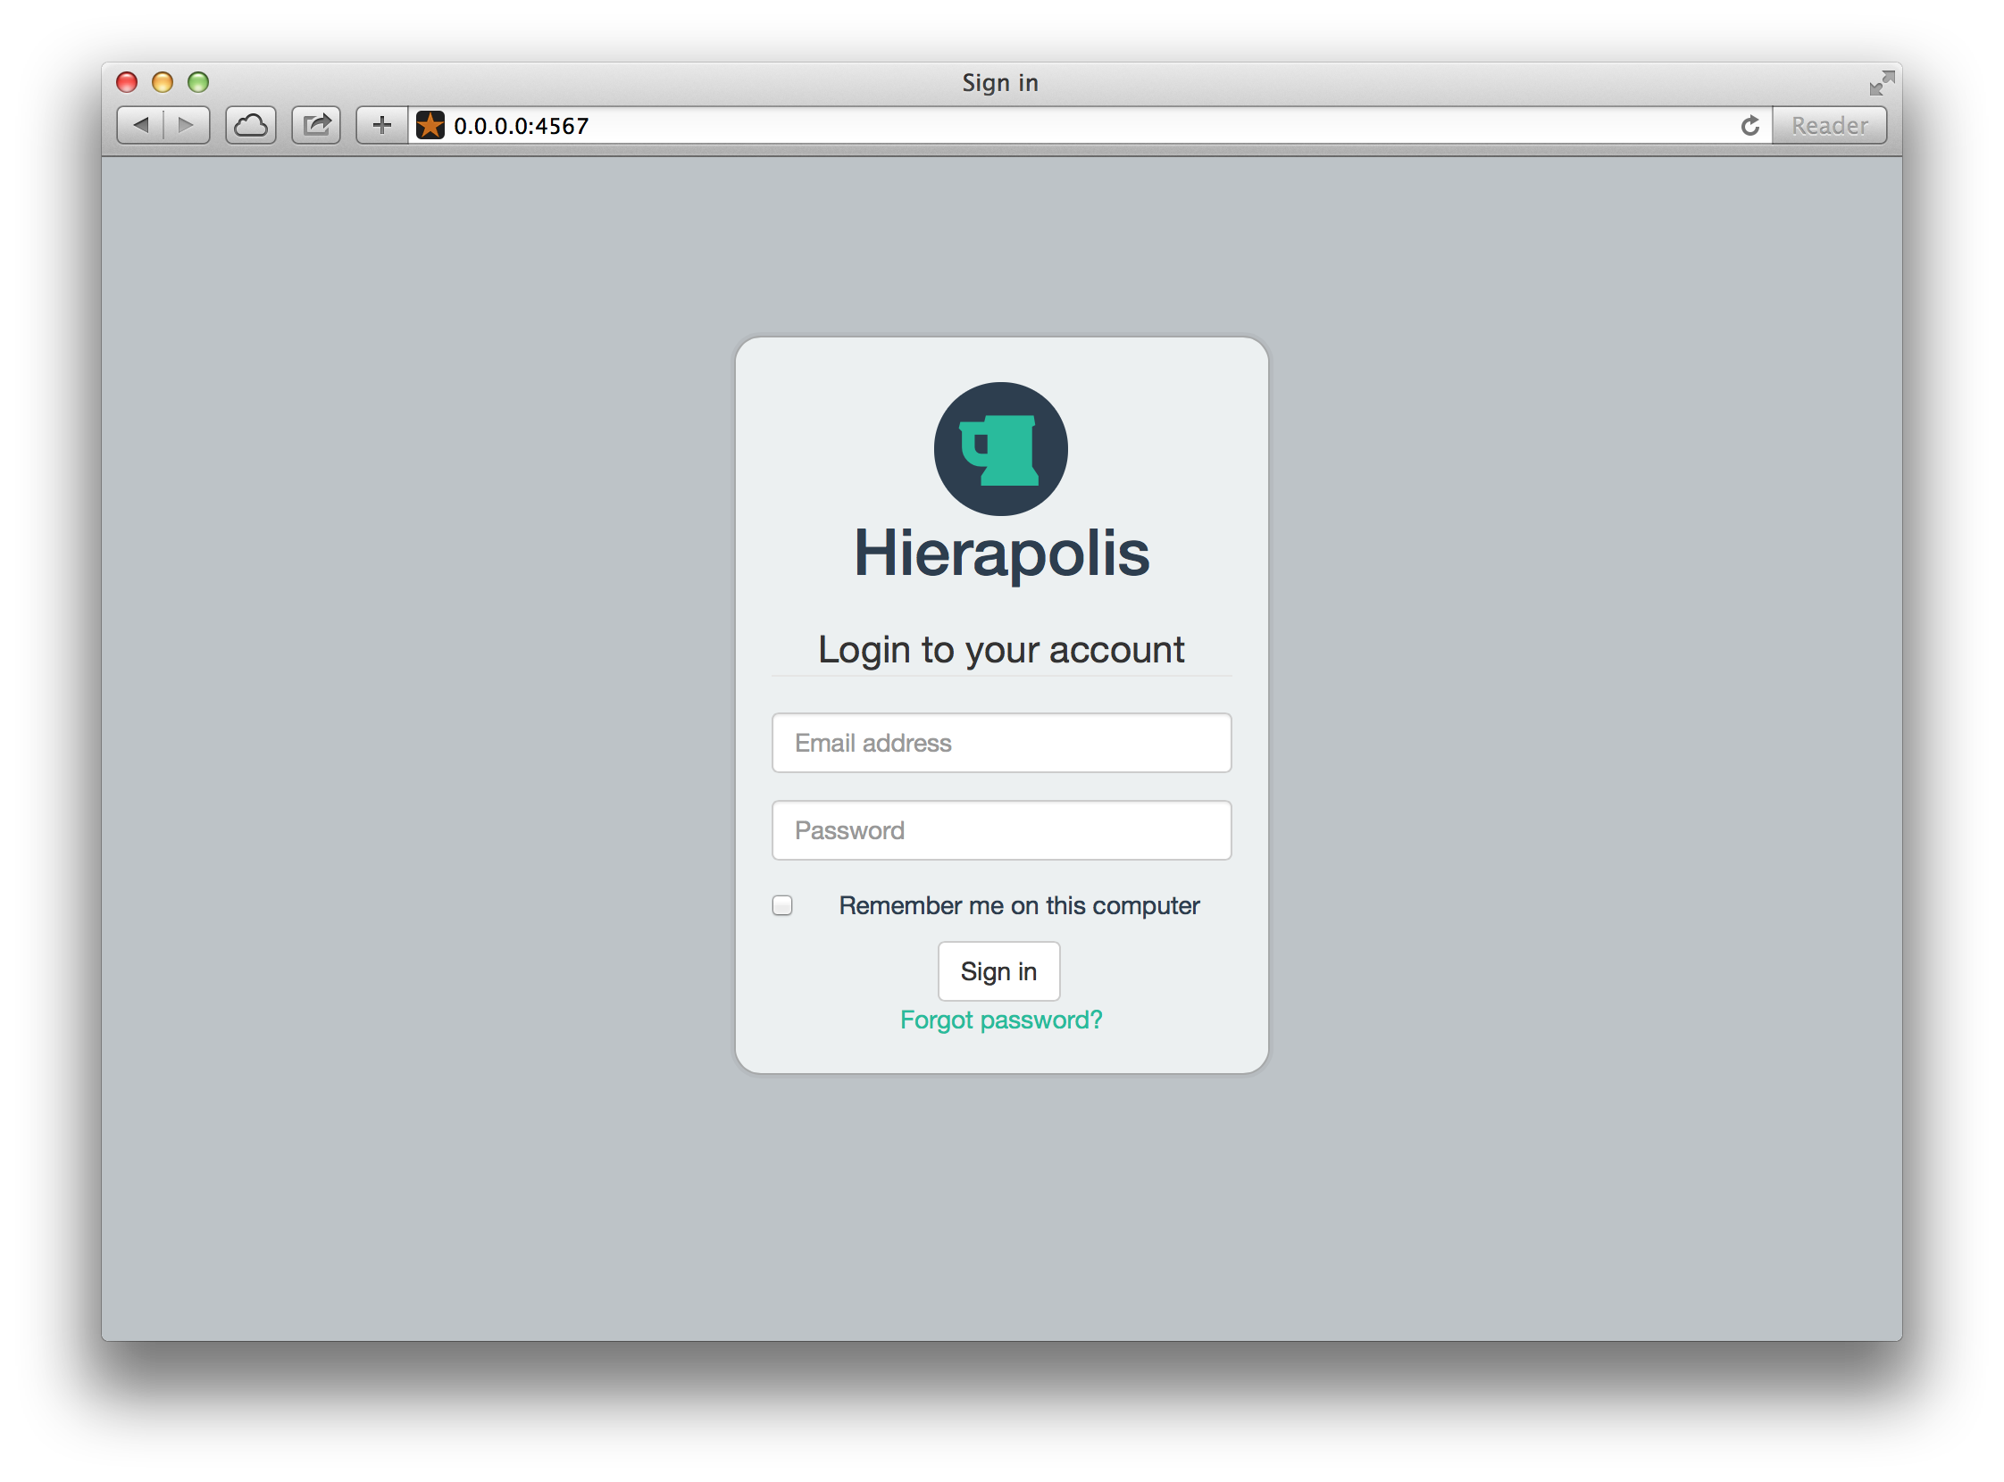The image size is (2004, 1482).
Task: Enable Remember me on this computer checkbox
Action: tap(782, 905)
